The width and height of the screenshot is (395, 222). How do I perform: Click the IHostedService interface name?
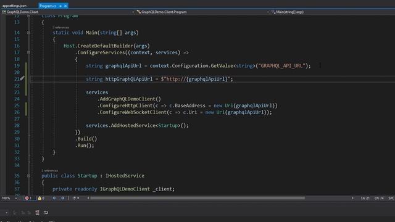point(125,176)
